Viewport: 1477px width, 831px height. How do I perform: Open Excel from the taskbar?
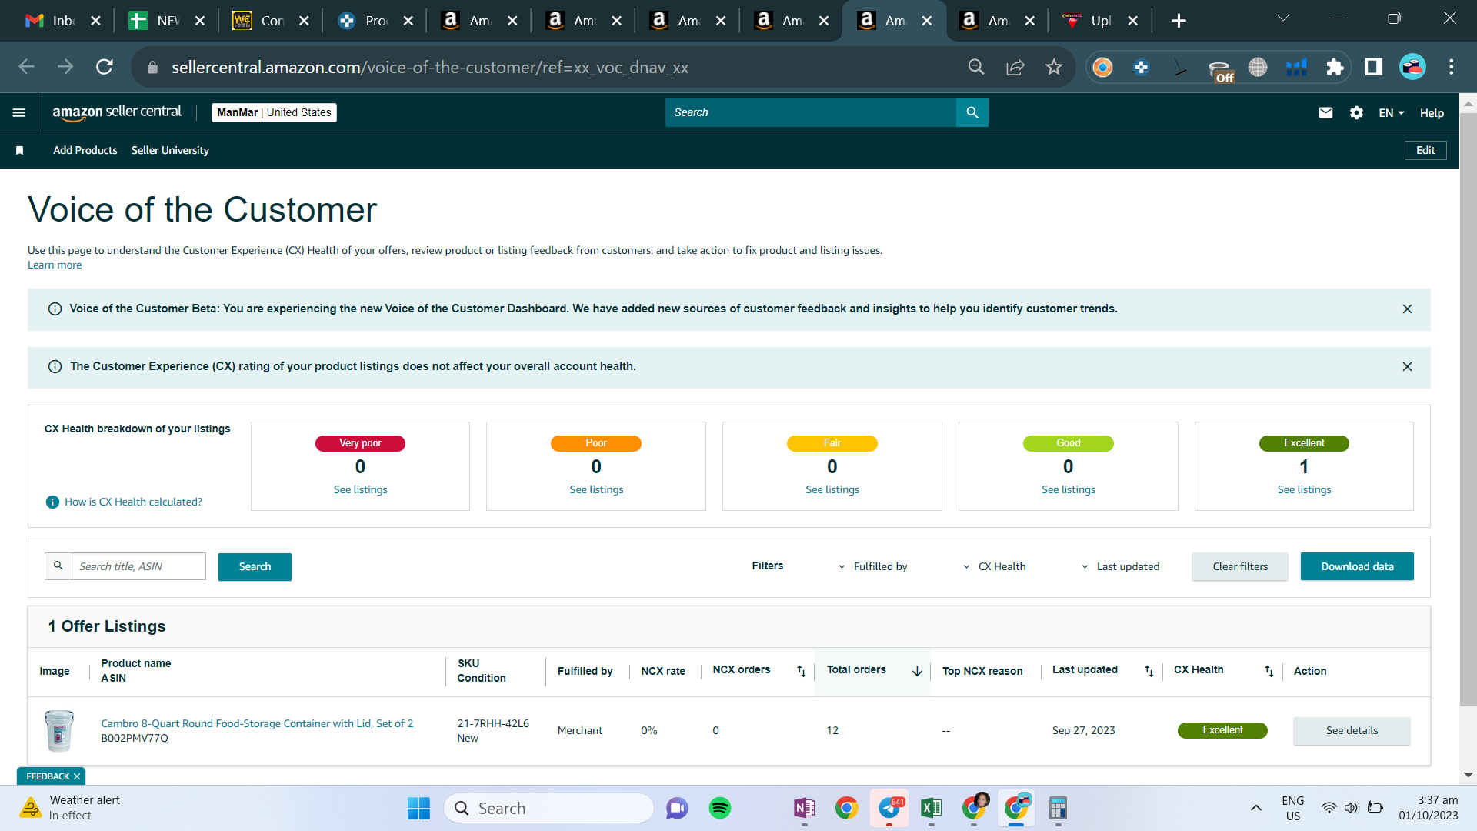click(931, 808)
